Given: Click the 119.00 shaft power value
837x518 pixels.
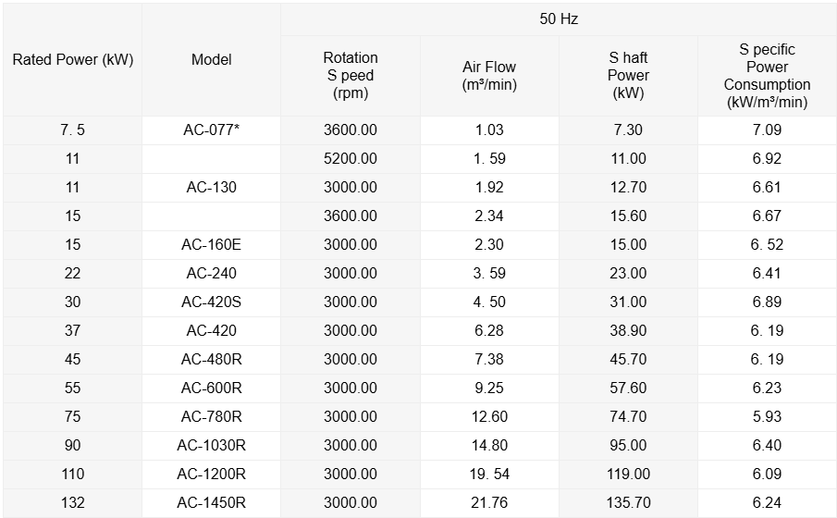Looking at the screenshot, I should (628, 475).
